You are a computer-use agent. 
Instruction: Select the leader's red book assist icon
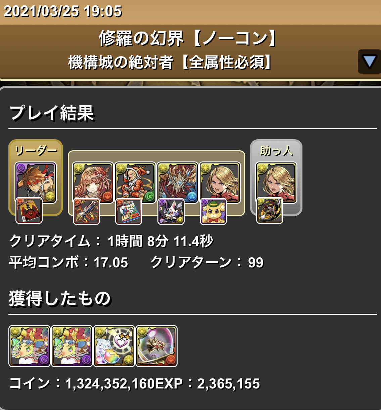coord(29,211)
